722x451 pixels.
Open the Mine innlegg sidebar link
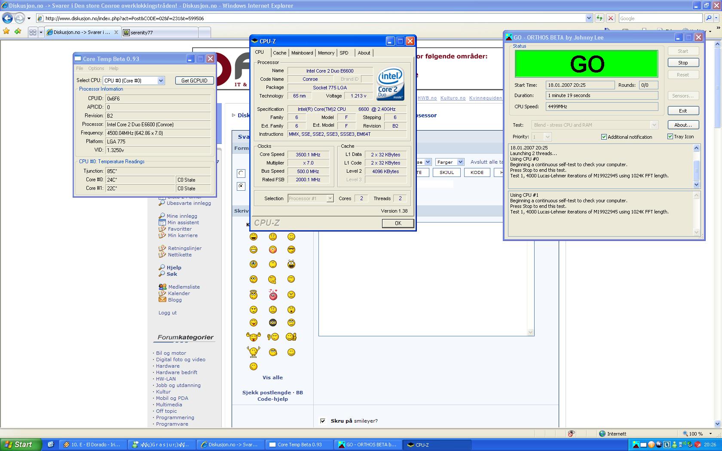pyautogui.click(x=182, y=216)
